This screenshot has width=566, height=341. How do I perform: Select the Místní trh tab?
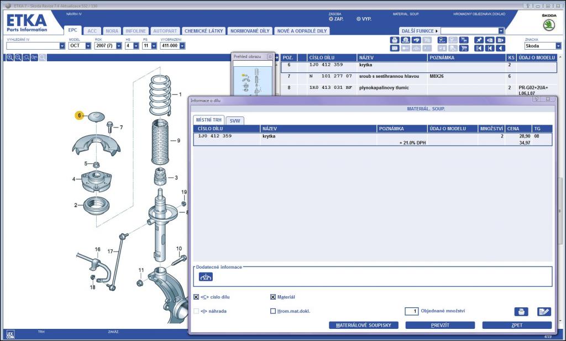pyautogui.click(x=208, y=120)
